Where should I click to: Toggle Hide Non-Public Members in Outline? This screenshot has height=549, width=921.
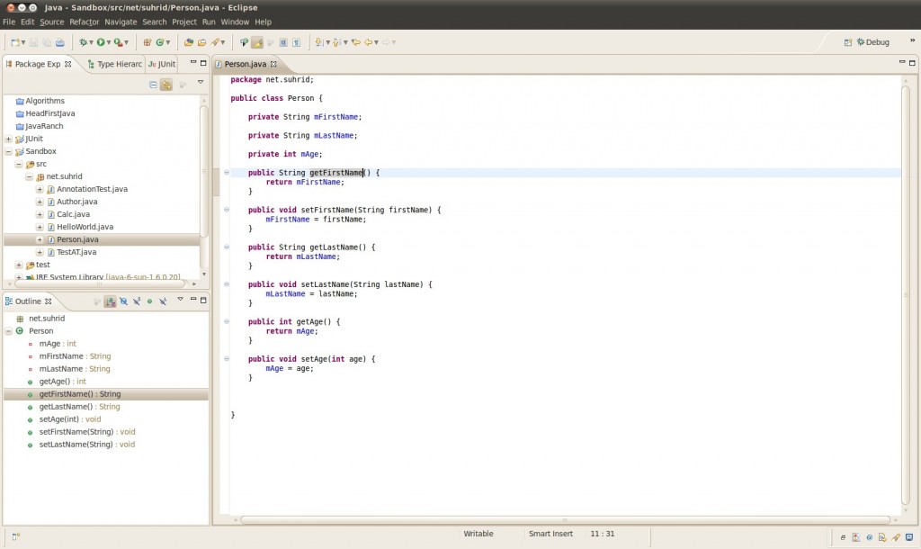click(150, 301)
